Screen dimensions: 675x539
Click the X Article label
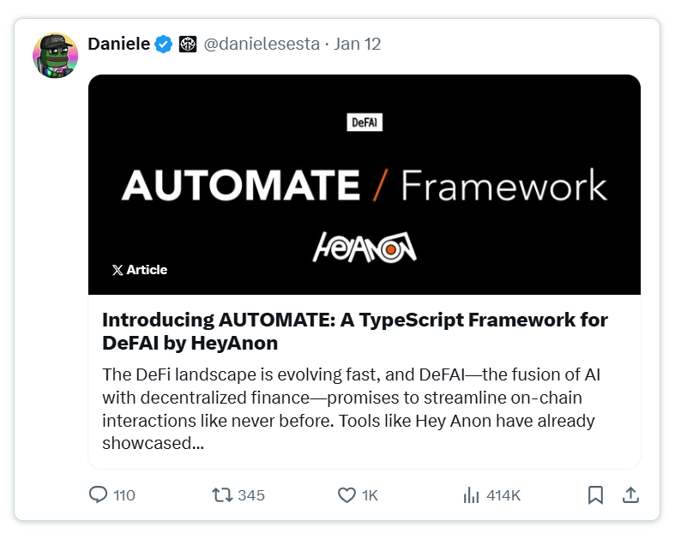click(x=140, y=270)
